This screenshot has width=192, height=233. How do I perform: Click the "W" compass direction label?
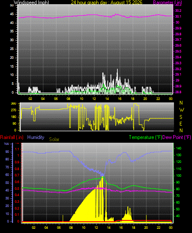point(182,110)
